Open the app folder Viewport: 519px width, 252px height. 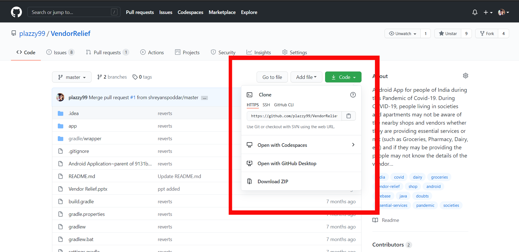(x=73, y=126)
